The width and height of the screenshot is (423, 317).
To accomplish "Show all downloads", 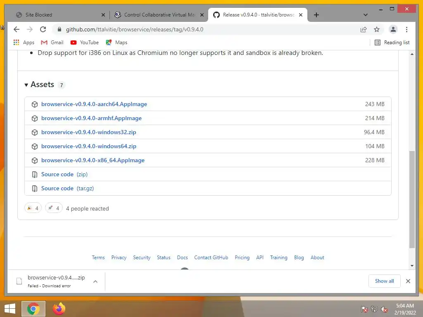I will pos(385,281).
